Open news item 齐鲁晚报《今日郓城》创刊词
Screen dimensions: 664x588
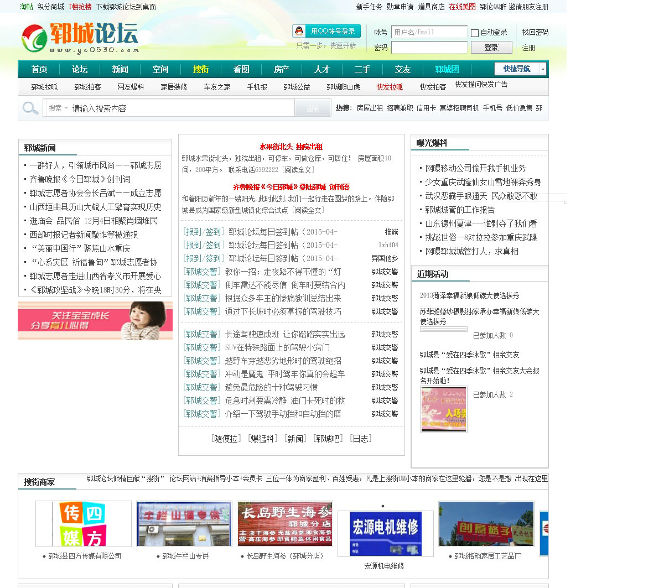coord(80,179)
